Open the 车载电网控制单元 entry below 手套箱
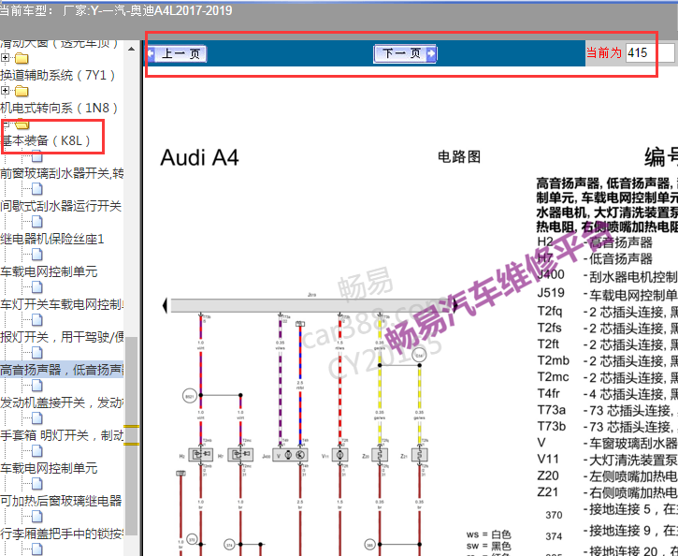Image resolution: width=678 pixels, height=556 pixels. coord(49,468)
